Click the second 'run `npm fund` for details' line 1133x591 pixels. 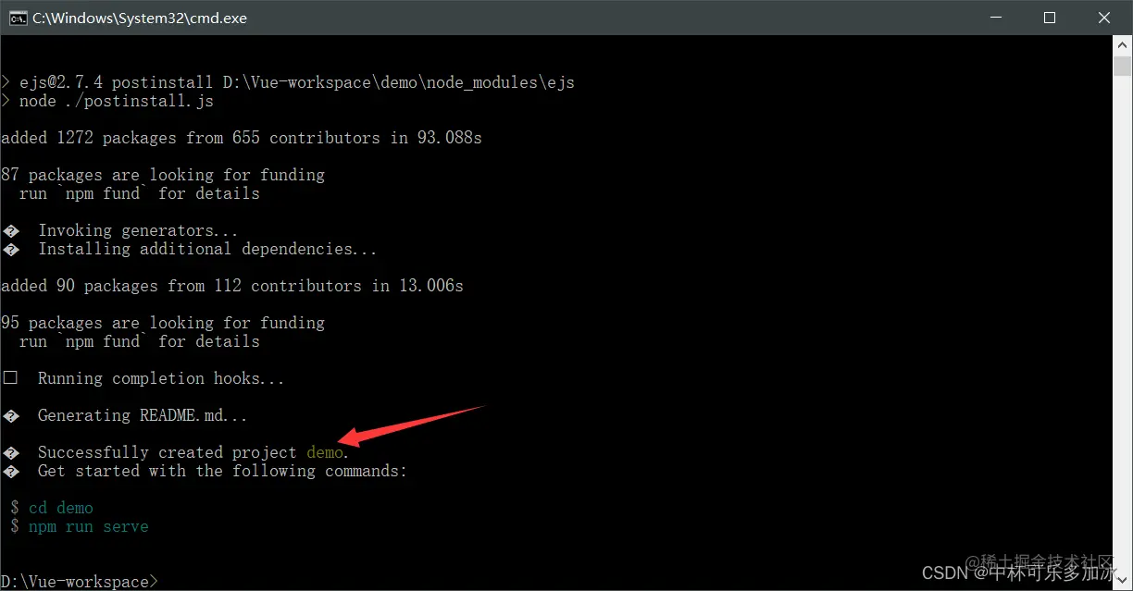click(x=140, y=341)
